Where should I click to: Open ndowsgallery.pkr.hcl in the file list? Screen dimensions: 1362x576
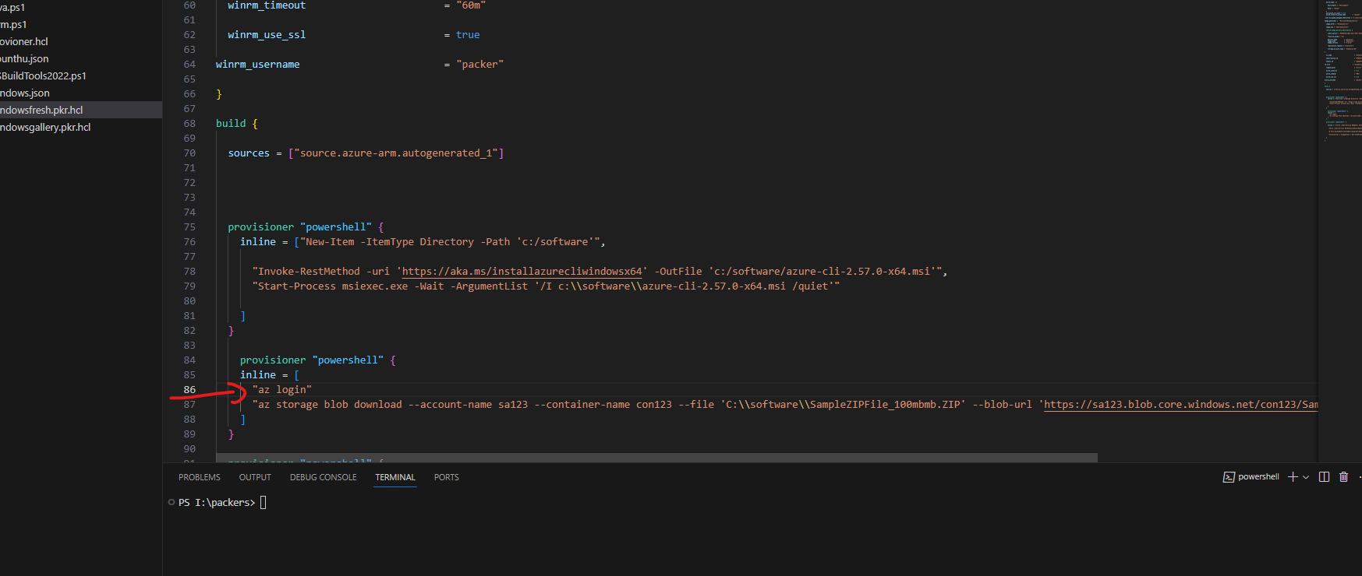click(x=45, y=127)
